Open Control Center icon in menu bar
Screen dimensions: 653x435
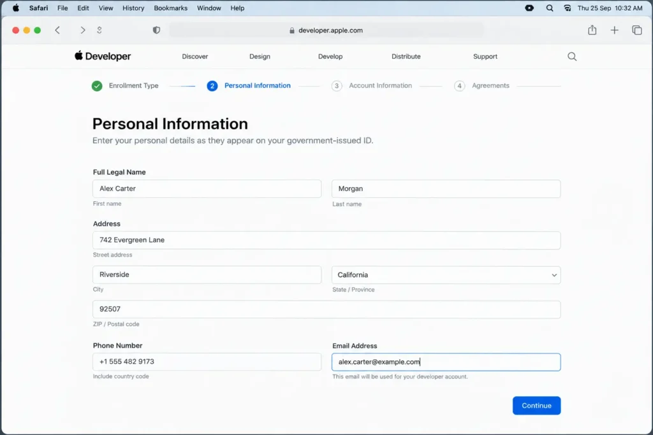567,8
